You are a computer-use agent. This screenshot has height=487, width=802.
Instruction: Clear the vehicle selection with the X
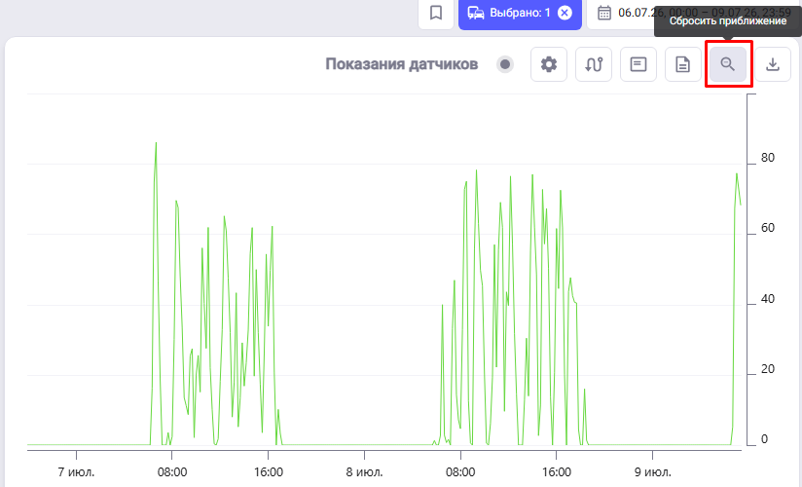point(565,13)
